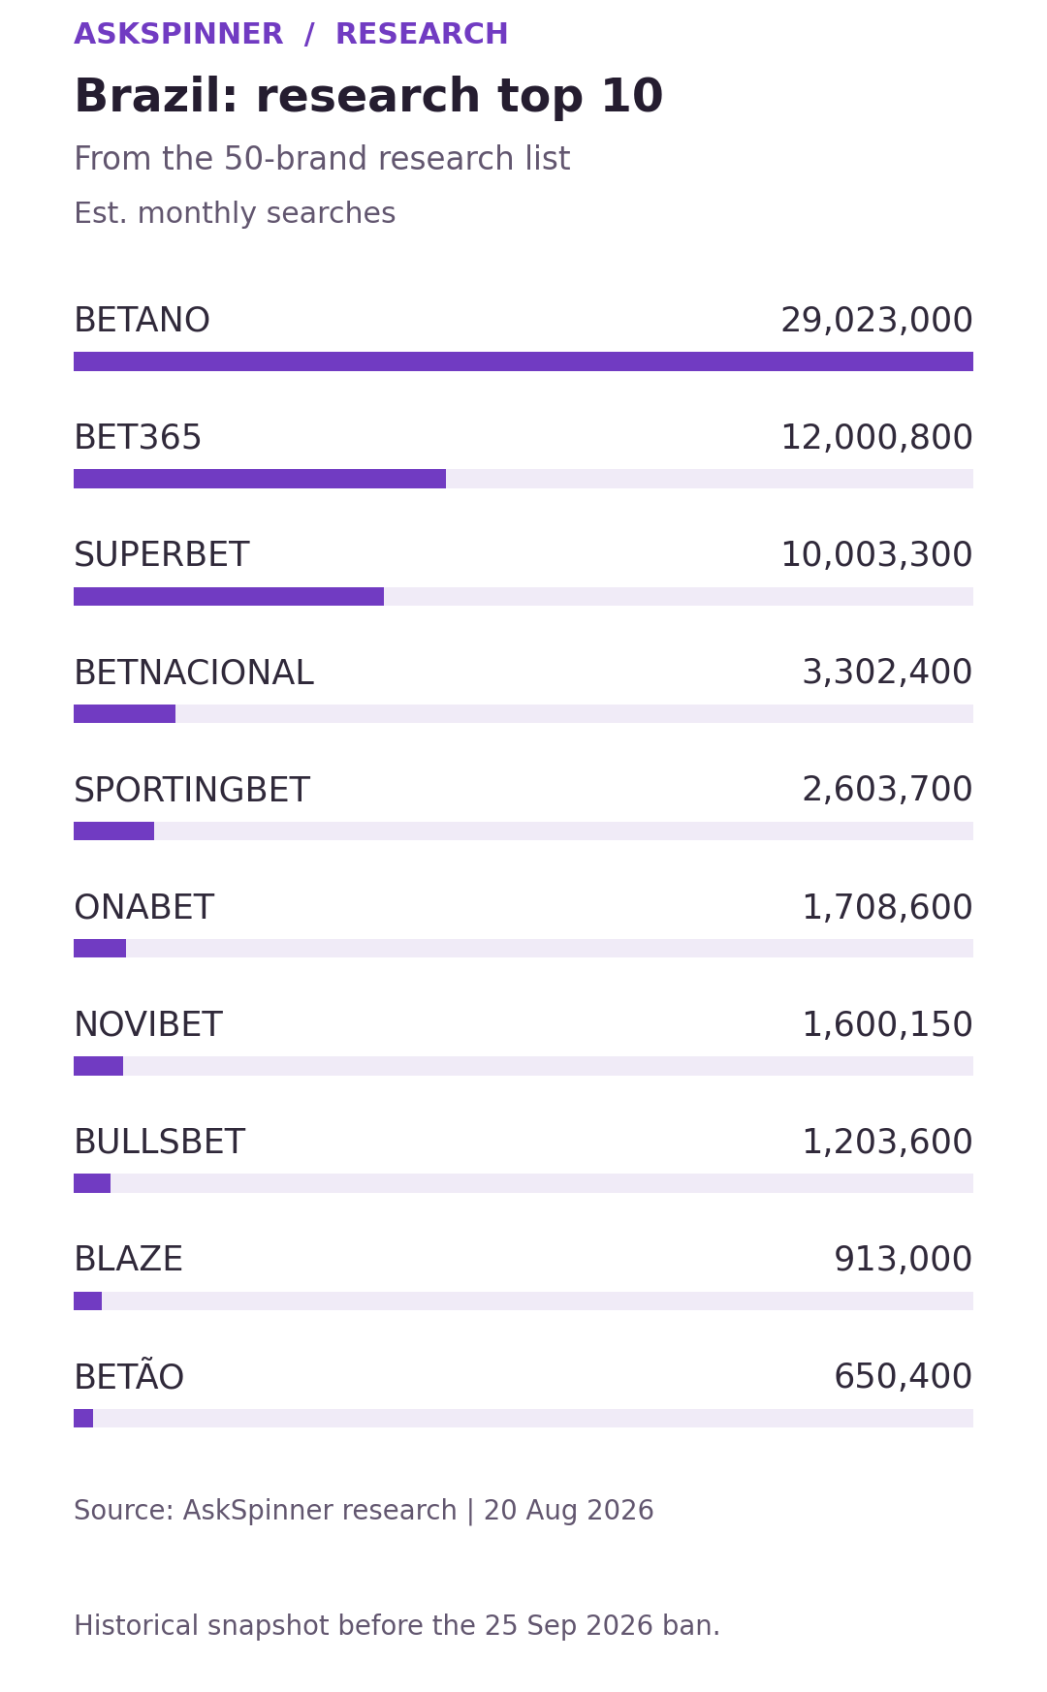
Task: Open the RESEARCH breadcrumb section
Action: 422,34
